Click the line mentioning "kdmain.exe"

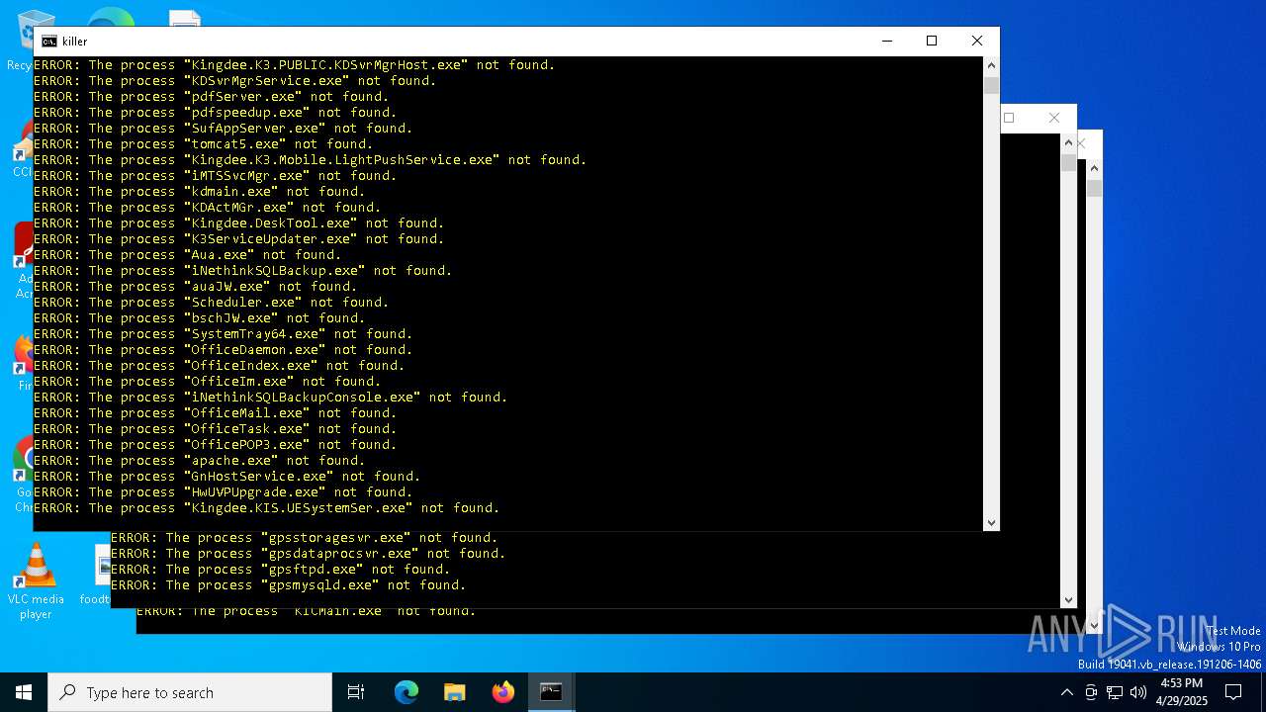point(200,191)
